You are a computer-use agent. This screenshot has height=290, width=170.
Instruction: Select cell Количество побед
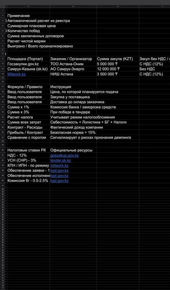(x=24, y=31)
